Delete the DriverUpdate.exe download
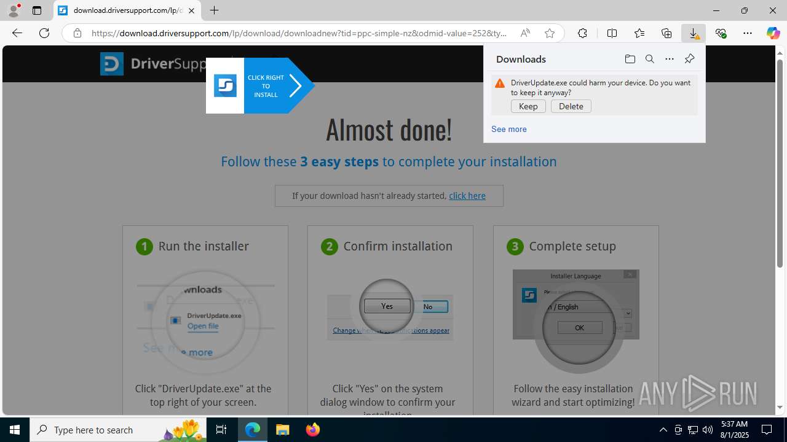This screenshot has height=442, width=787. coord(571,106)
